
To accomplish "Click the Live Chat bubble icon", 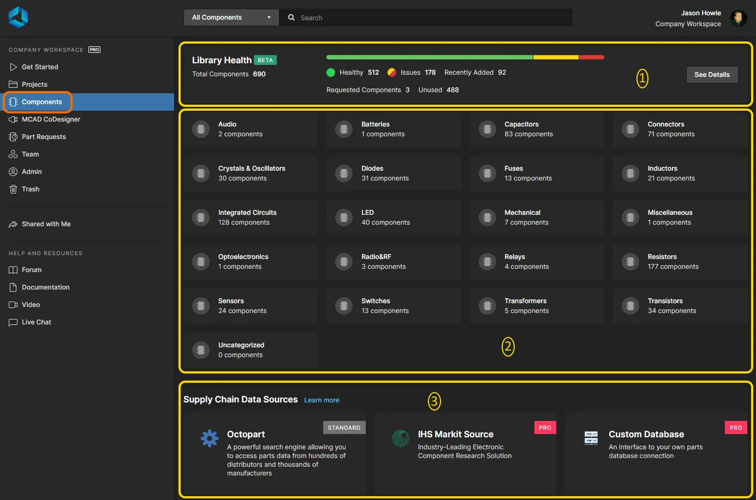I will tap(13, 322).
